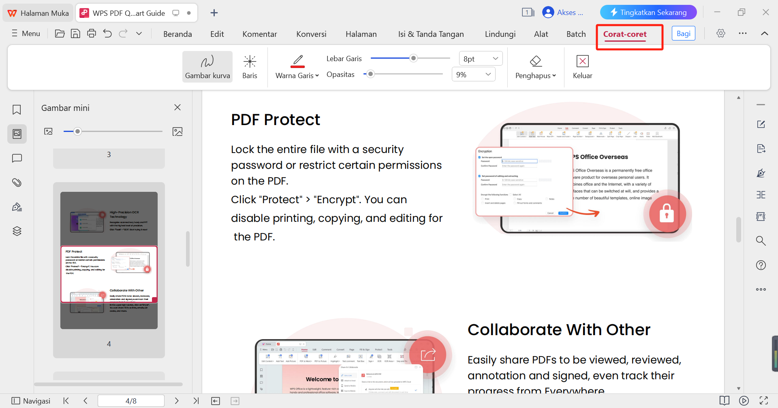Viewport: 778px width, 408px height.
Task: Open the comments panel in the left sidebar
Action: (x=17, y=158)
